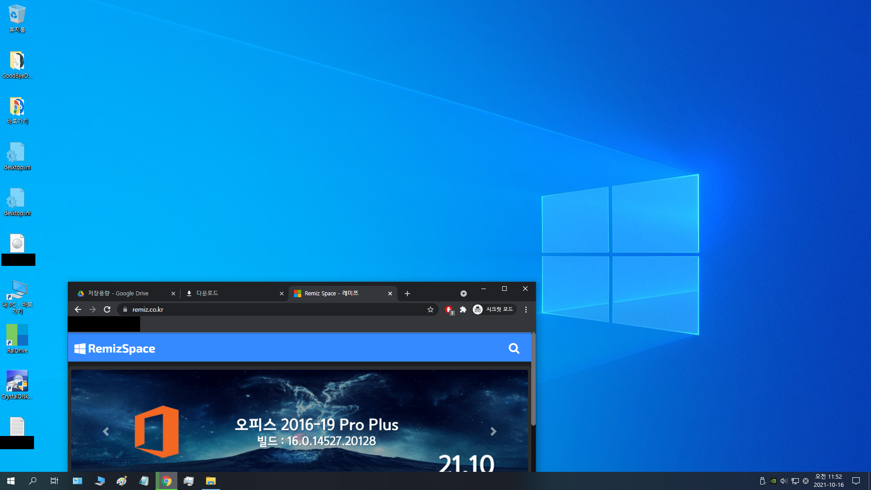871x490 pixels.
Task: Close the Chrome window
Action: 525,289
